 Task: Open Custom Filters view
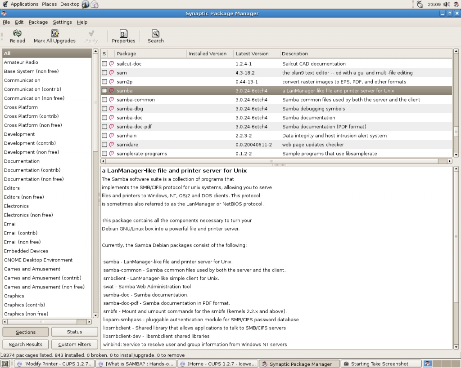pyautogui.click(x=74, y=344)
